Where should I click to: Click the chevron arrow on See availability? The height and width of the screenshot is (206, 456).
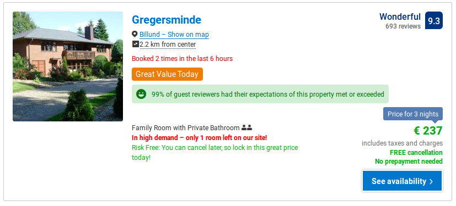[x=431, y=181]
